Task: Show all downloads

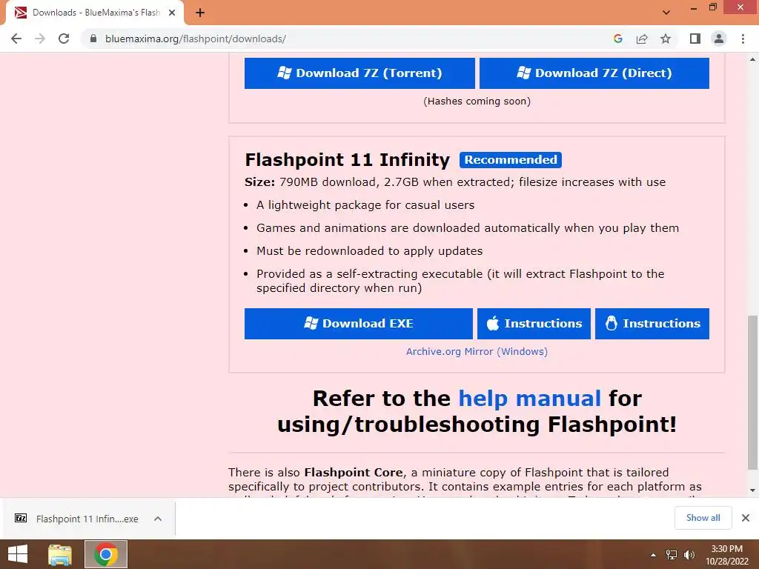Action: 703,518
